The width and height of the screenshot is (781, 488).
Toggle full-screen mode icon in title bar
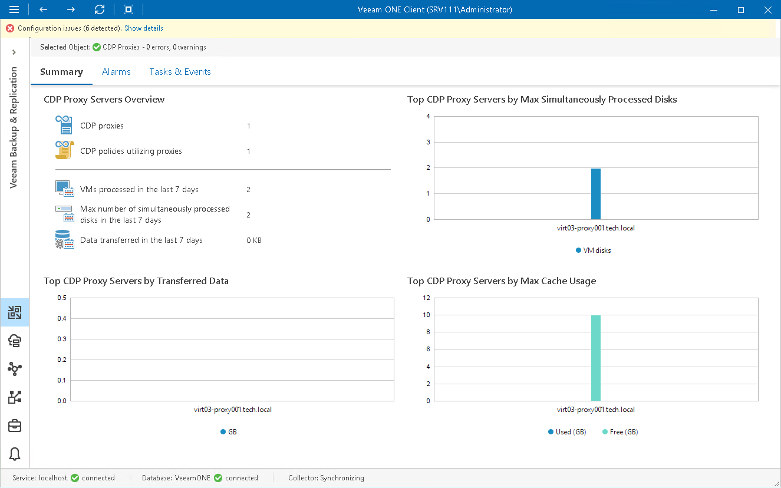point(128,9)
